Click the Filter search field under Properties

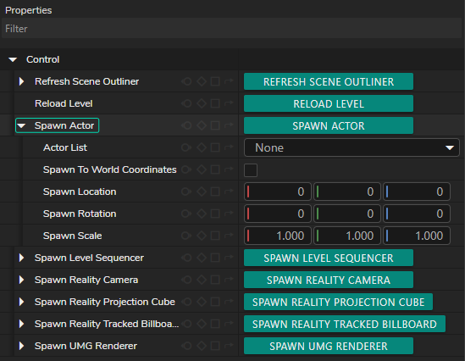231,29
